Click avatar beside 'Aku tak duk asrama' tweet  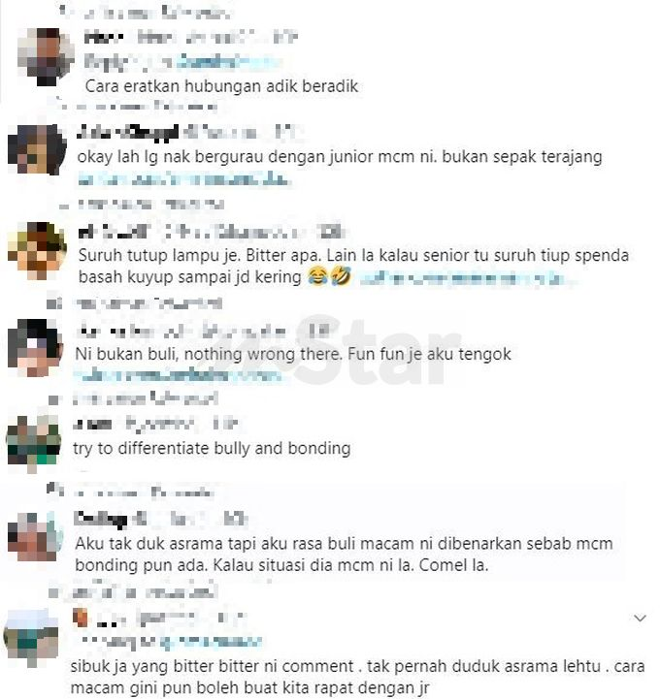pyautogui.click(x=35, y=536)
